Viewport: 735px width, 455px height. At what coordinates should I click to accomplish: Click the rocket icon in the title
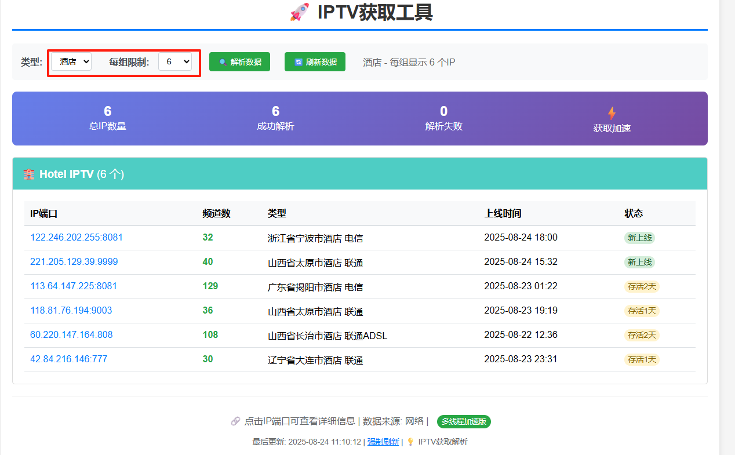tap(299, 12)
